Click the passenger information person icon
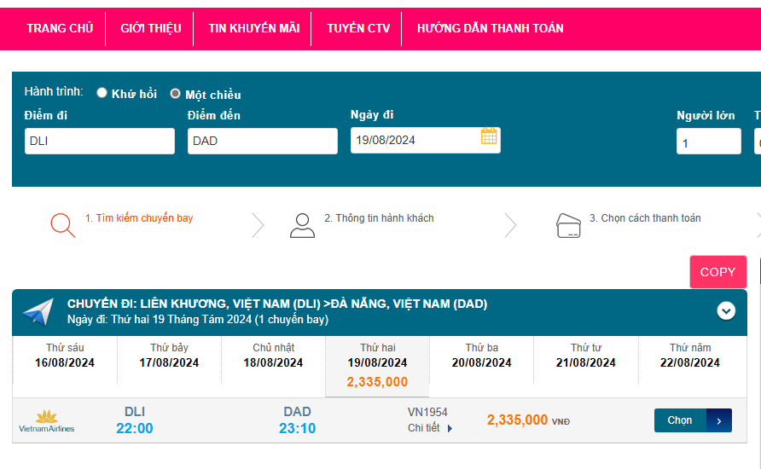This screenshot has height=469, width=761. [x=302, y=224]
